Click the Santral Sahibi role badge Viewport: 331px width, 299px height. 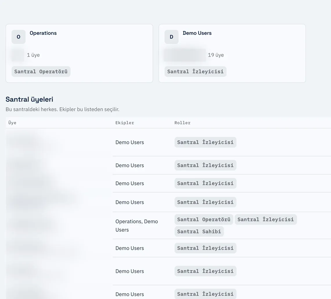pyautogui.click(x=199, y=231)
